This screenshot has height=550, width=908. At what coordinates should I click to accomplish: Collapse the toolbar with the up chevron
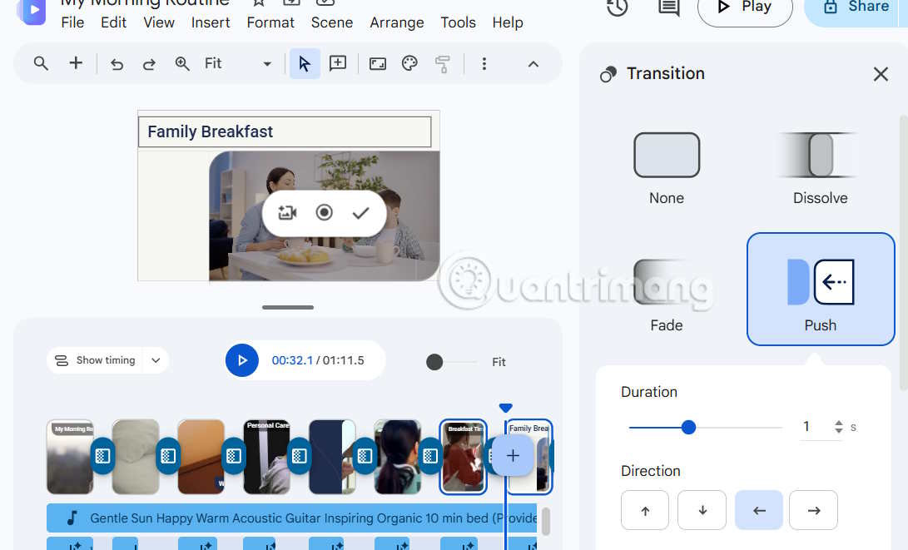(533, 64)
